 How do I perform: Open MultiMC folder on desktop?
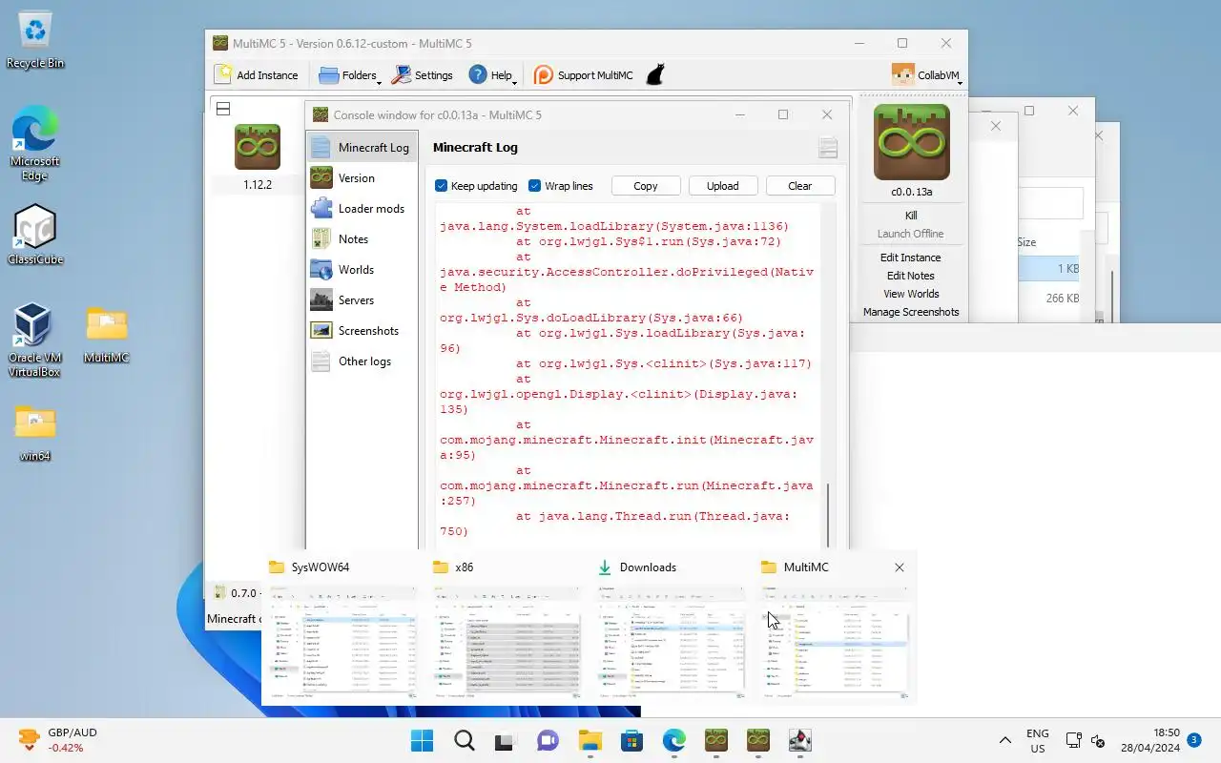(107, 334)
